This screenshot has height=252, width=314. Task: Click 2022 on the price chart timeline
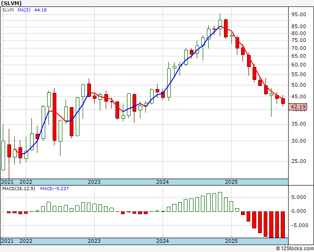click(x=26, y=182)
